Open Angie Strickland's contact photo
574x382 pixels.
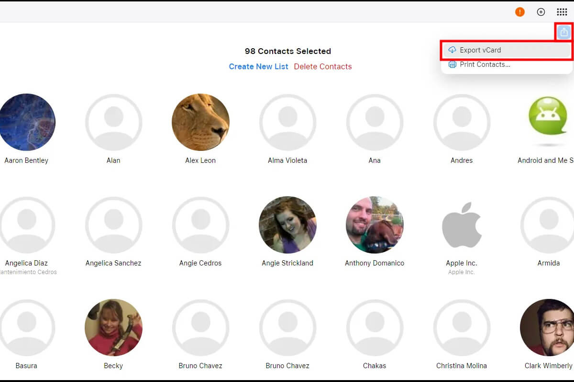(287, 225)
